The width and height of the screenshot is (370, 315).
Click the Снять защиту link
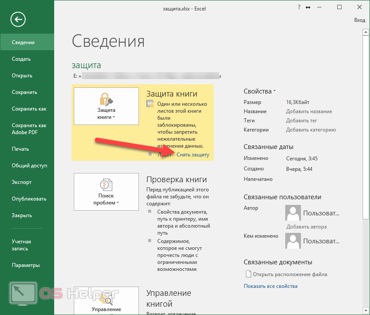click(193, 155)
